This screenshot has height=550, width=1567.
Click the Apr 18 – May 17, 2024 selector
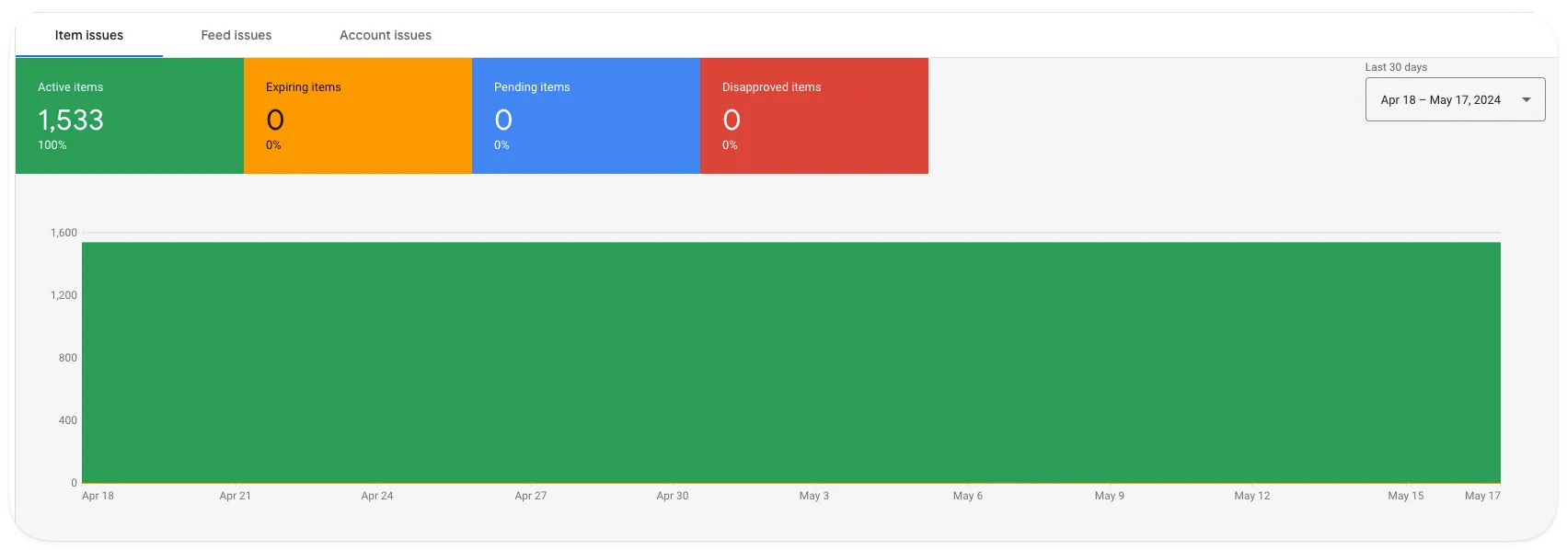1455,99
